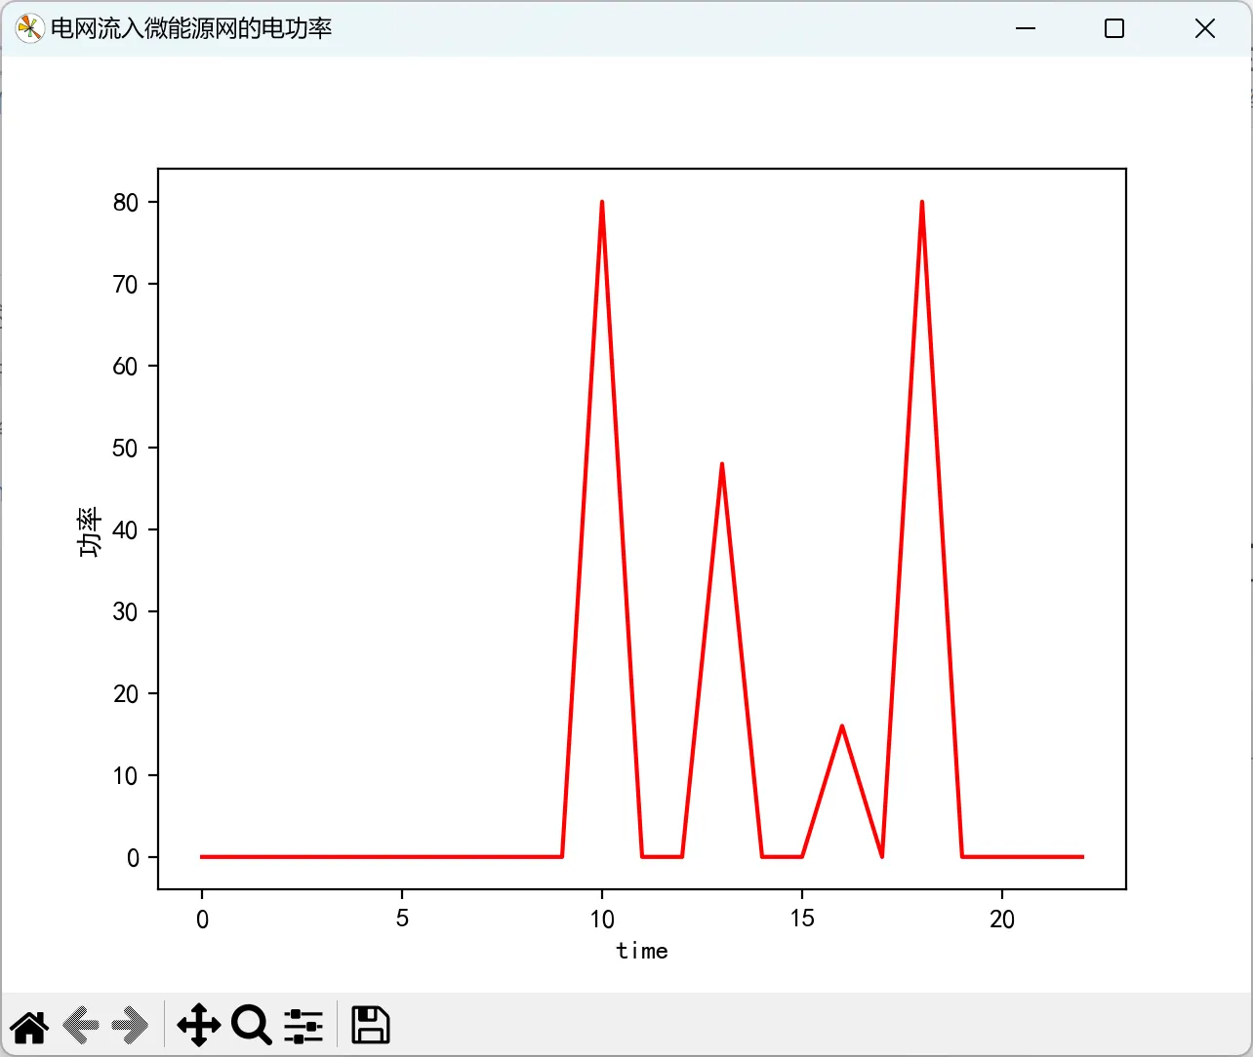Click the y-axis tick label 70
The height and width of the screenshot is (1057, 1253).
(x=126, y=285)
